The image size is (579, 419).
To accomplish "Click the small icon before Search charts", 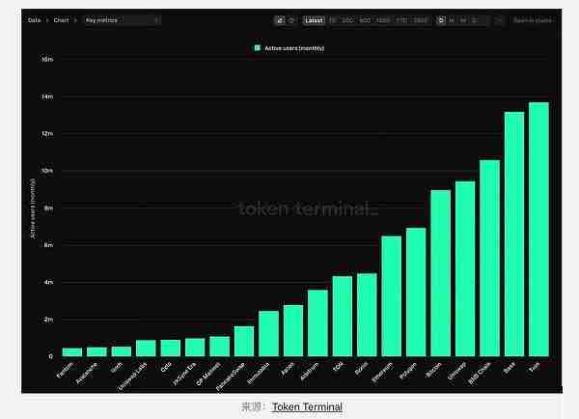I will [500, 19].
